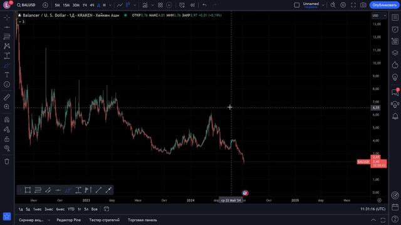Image resolution: width=401 pixels, height=225 pixels.
Task: Select the text tool
Action: pyautogui.click(x=7, y=75)
